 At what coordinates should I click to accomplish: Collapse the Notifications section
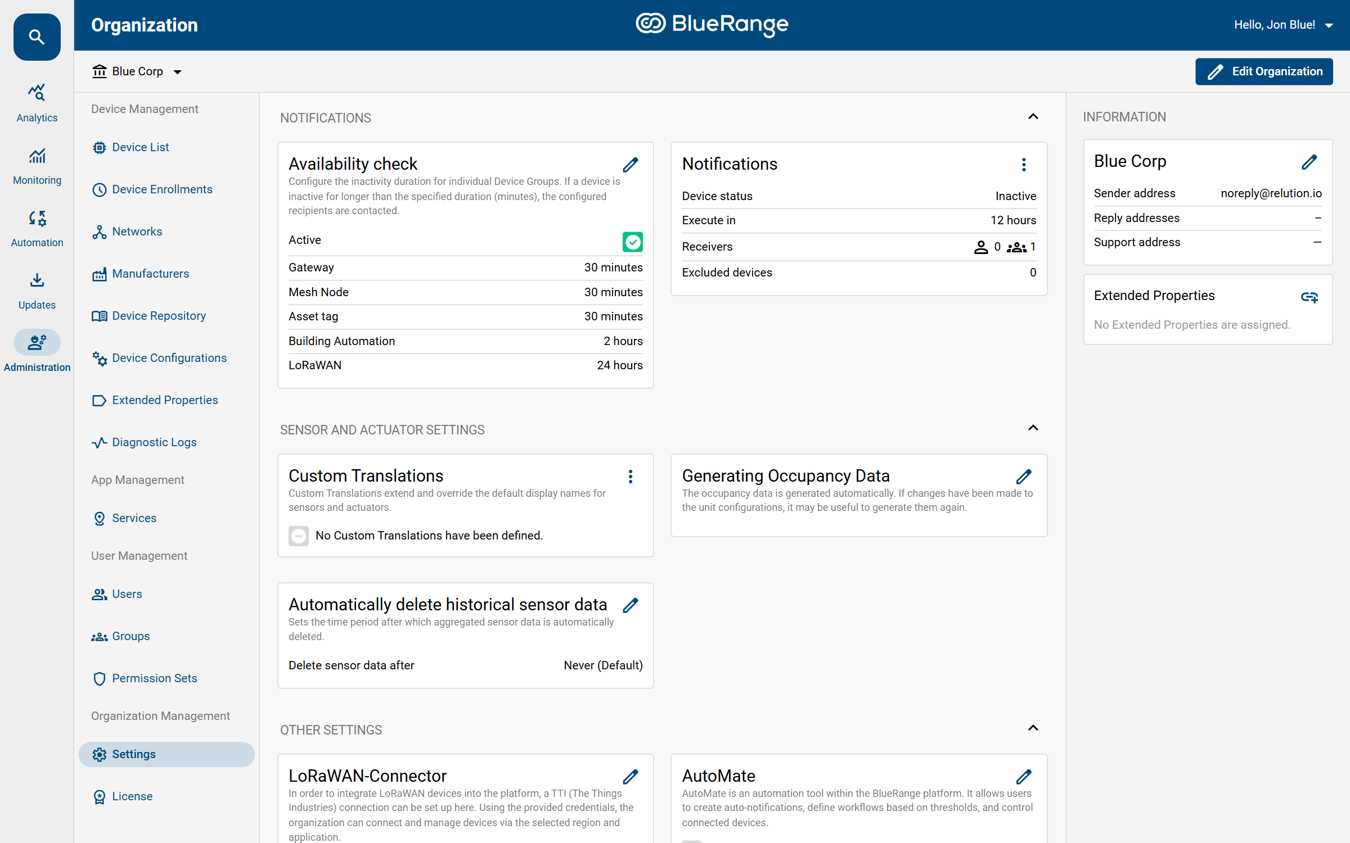pyautogui.click(x=1033, y=116)
